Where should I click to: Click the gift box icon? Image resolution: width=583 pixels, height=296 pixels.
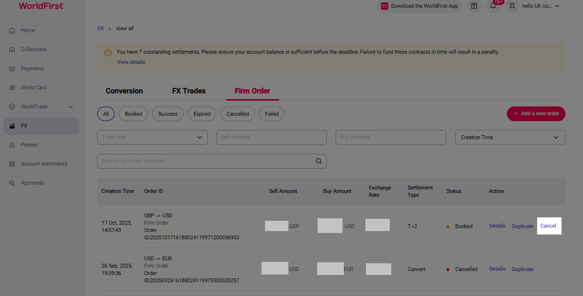(x=474, y=6)
